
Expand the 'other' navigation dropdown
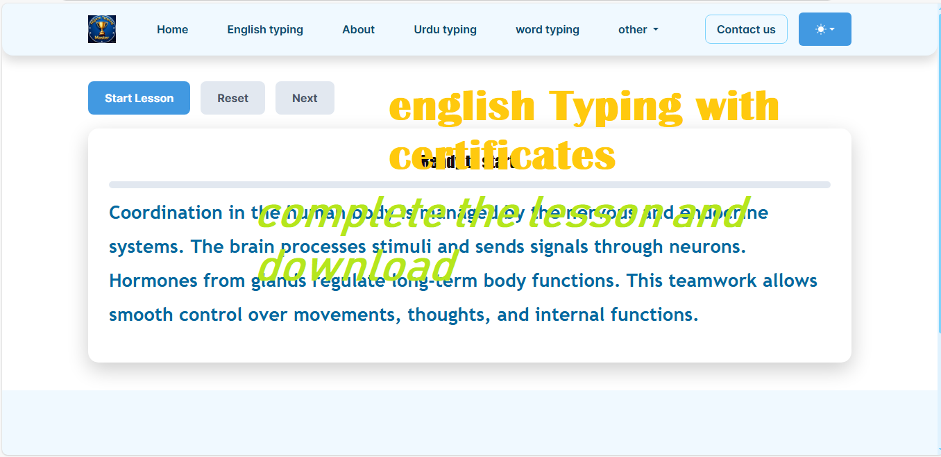(638, 29)
